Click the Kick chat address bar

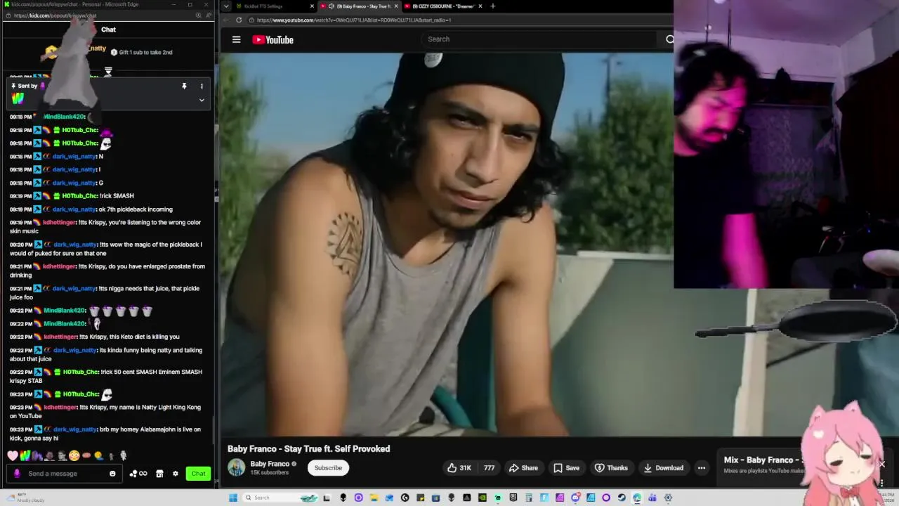[55, 15]
